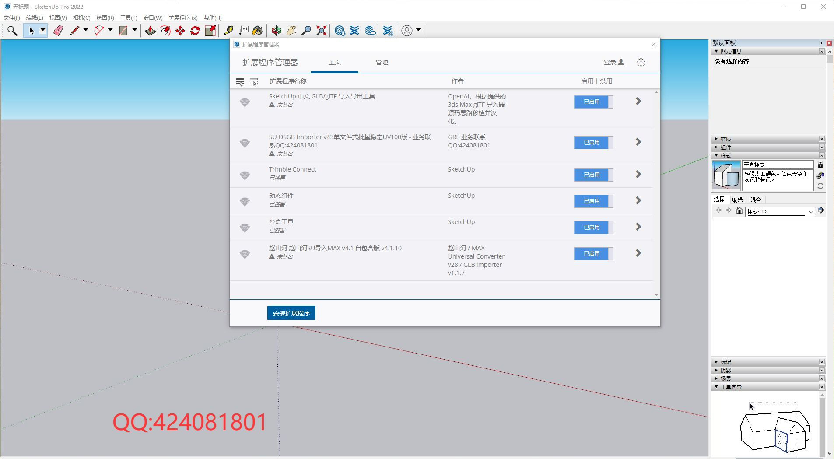
Task: Click the extension list scrollbar down arrow
Action: (x=656, y=295)
